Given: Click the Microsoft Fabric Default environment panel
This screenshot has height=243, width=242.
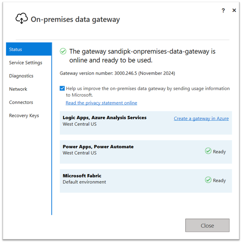Looking at the screenshot, I should point(130,180).
